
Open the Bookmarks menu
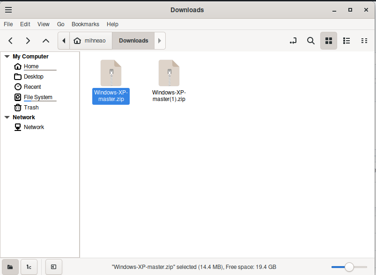click(x=85, y=24)
